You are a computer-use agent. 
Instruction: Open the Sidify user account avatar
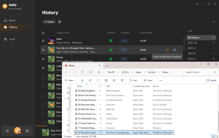point(17,131)
